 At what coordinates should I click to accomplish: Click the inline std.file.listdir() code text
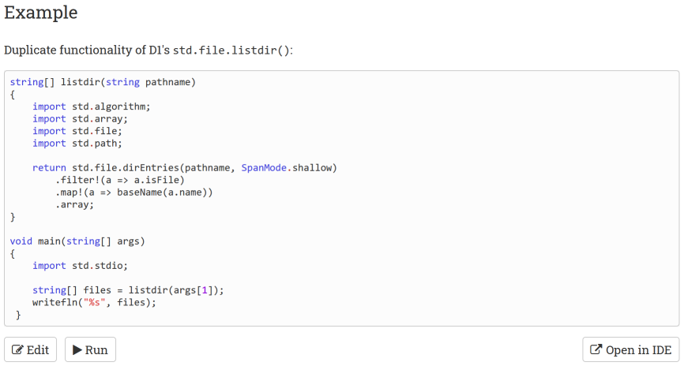[x=232, y=50]
